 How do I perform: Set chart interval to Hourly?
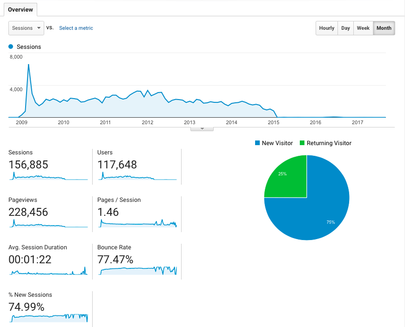[x=327, y=28]
